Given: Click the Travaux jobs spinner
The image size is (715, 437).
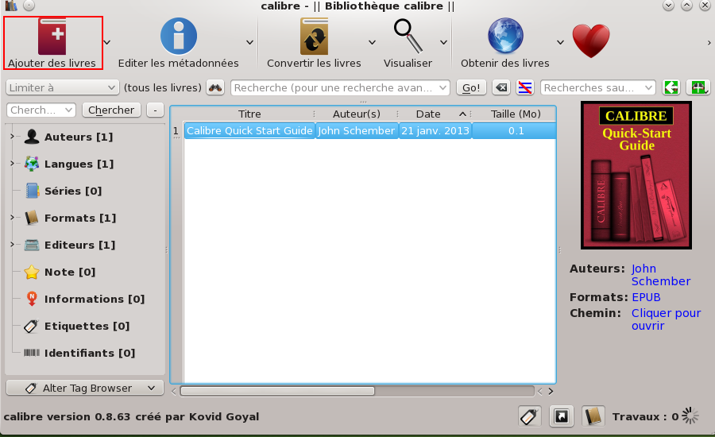Looking at the screenshot, I should point(690,416).
